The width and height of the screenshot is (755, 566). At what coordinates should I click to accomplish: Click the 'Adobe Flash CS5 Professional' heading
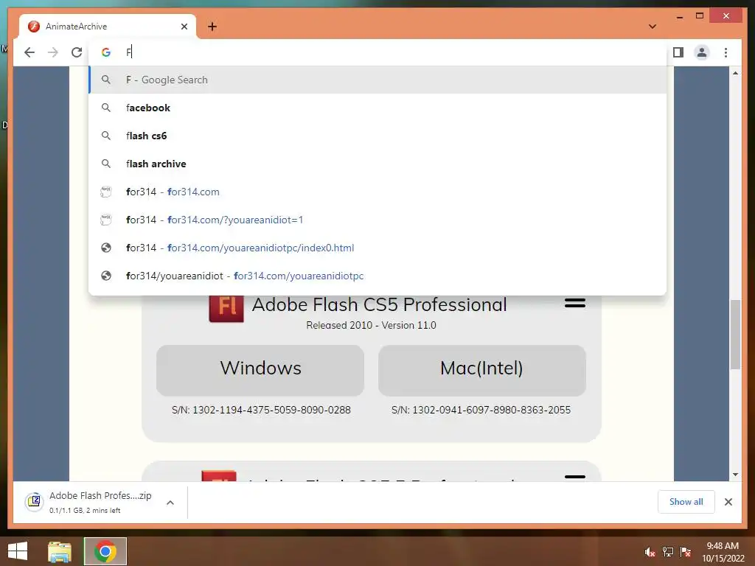(380, 304)
